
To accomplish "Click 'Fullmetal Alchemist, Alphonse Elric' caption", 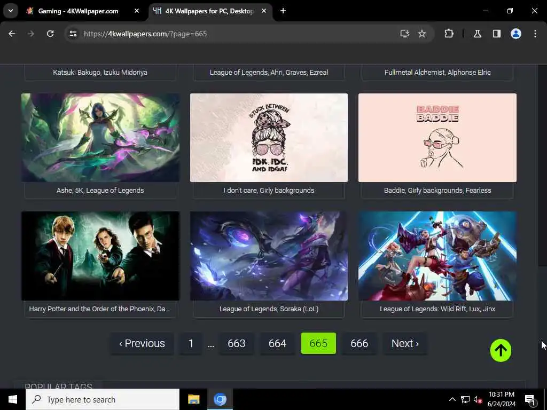I will coord(437,73).
